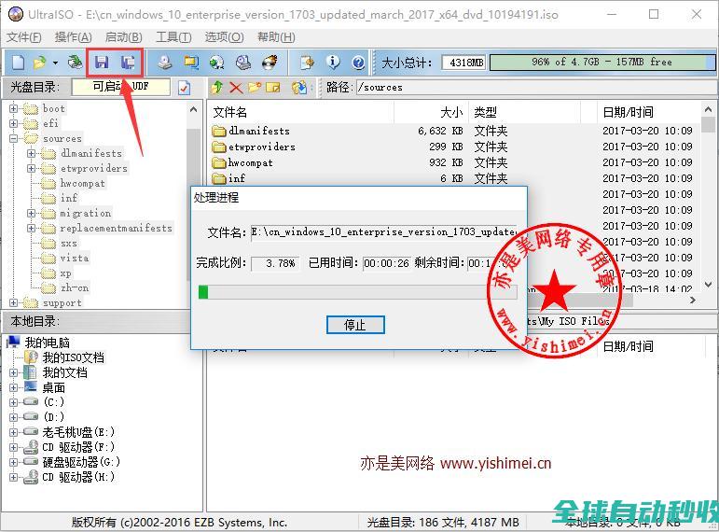Open the 工具(T) menu
Screen dimensions: 719x532
[x=173, y=37]
